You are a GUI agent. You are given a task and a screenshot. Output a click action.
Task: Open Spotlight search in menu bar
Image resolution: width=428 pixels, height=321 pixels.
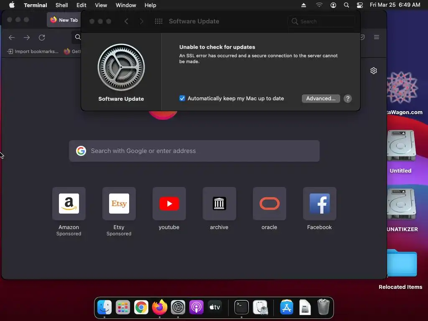346,5
